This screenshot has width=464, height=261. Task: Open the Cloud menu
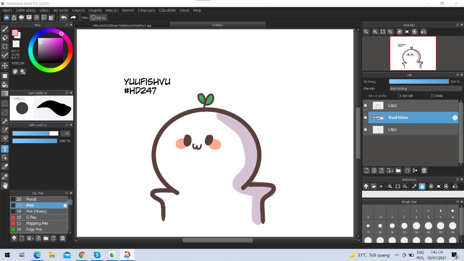184,10
